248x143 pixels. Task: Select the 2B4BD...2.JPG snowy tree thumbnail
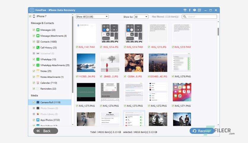coord(110,63)
